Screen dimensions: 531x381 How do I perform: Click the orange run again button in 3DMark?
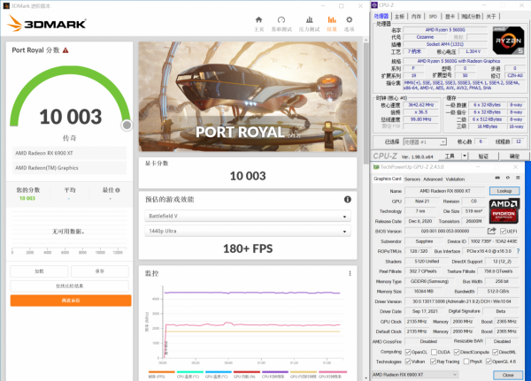point(69,301)
